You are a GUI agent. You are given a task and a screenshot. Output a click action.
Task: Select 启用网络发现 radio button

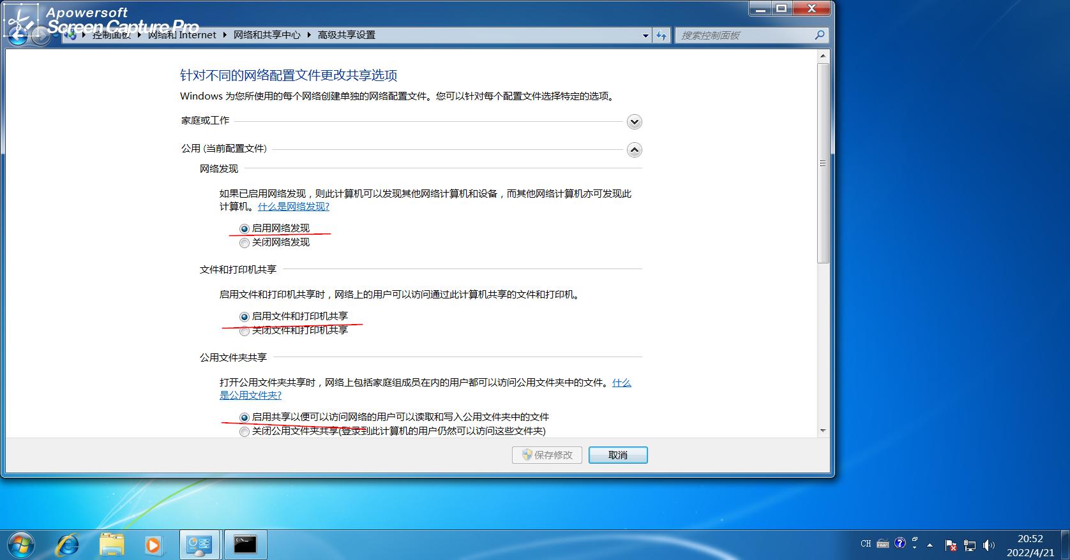coord(245,228)
